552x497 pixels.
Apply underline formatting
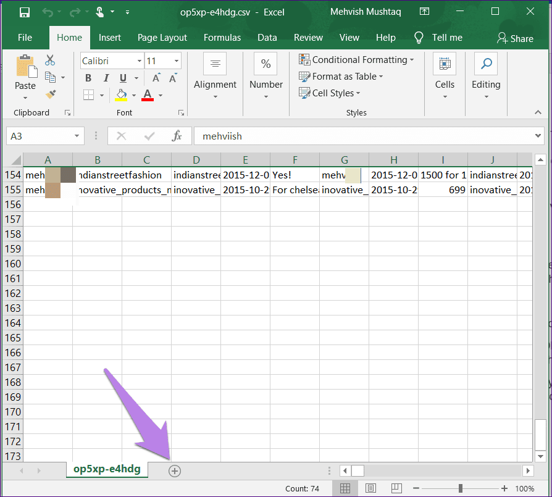pyautogui.click(x=123, y=78)
